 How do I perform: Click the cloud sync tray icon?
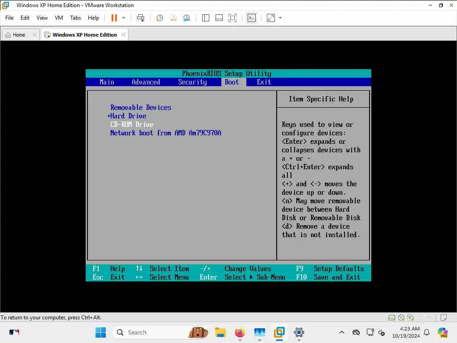pyautogui.click(x=356, y=332)
